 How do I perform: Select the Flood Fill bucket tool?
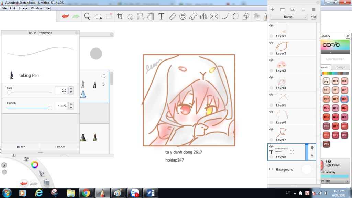click(x=151, y=16)
